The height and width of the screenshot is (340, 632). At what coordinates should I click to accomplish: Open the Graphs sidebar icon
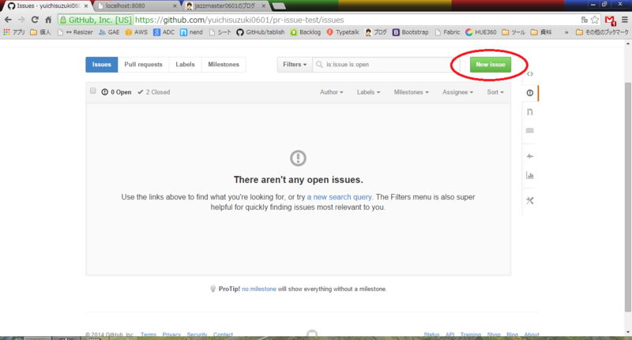coord(529,175)
